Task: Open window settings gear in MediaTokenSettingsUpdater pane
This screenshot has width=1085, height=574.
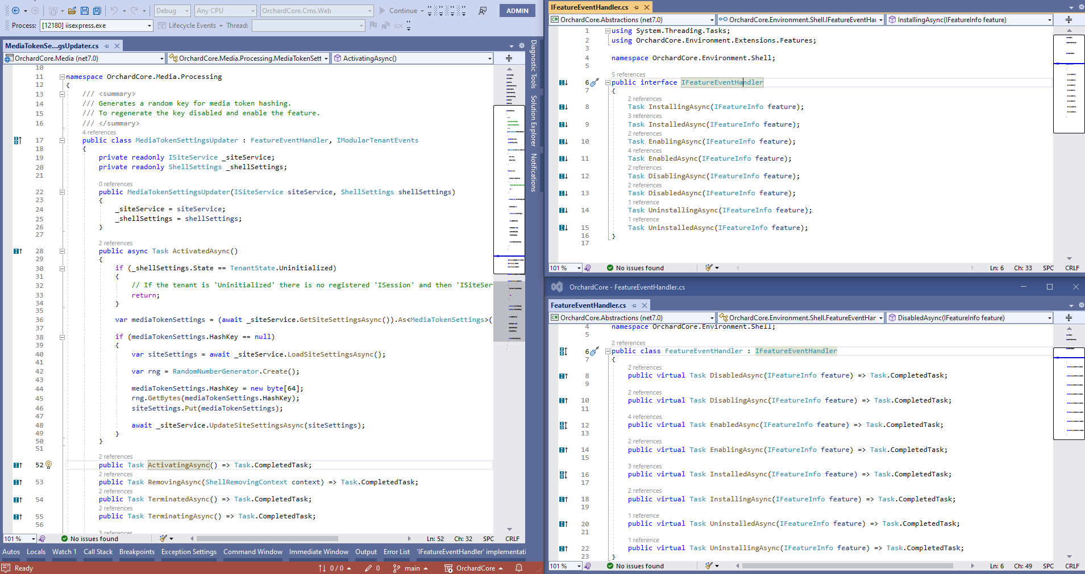Action: [521, 45]
